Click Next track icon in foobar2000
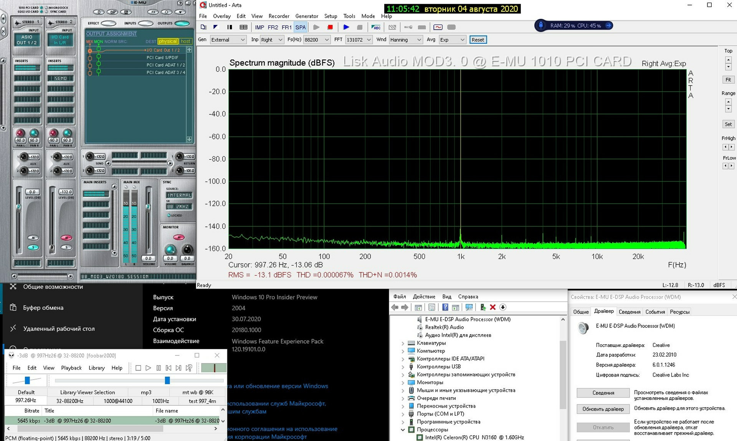 [x=178, y=368]
